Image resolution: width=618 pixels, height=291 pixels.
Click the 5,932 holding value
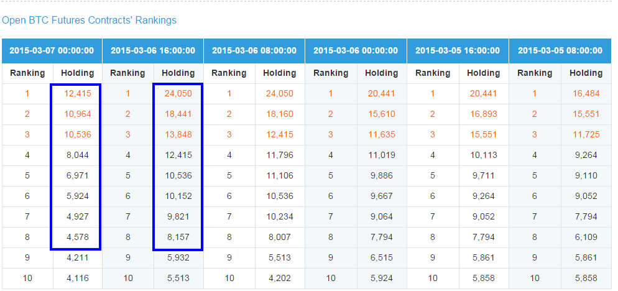(x=178, y=257)
